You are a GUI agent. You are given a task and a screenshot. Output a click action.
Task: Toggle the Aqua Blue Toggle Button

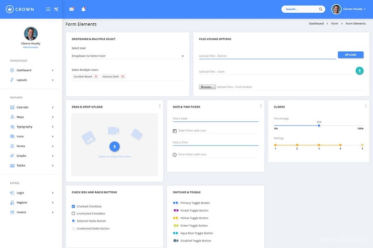[176, 233]
